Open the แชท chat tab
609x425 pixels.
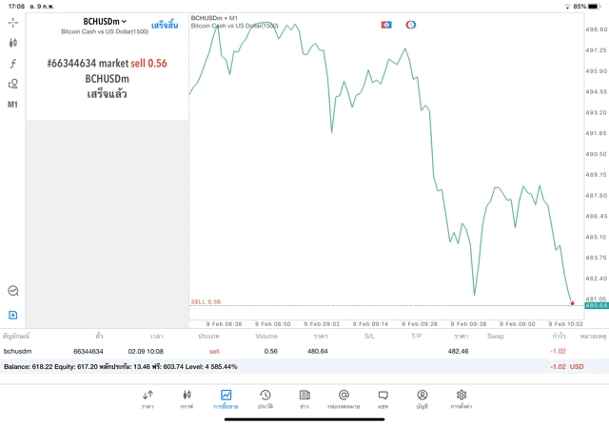click(383, 399)
